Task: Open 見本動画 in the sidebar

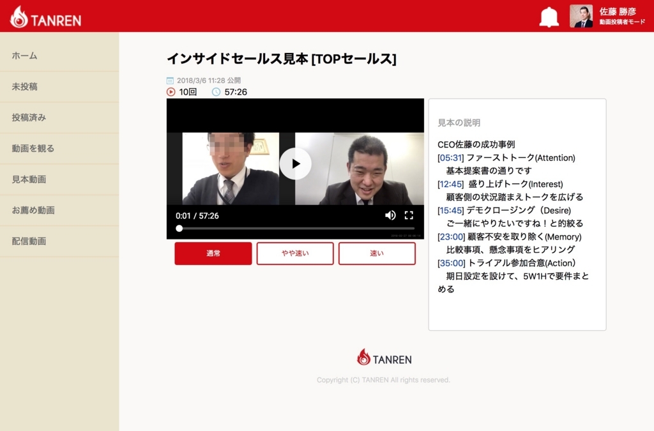Action: 59,179
